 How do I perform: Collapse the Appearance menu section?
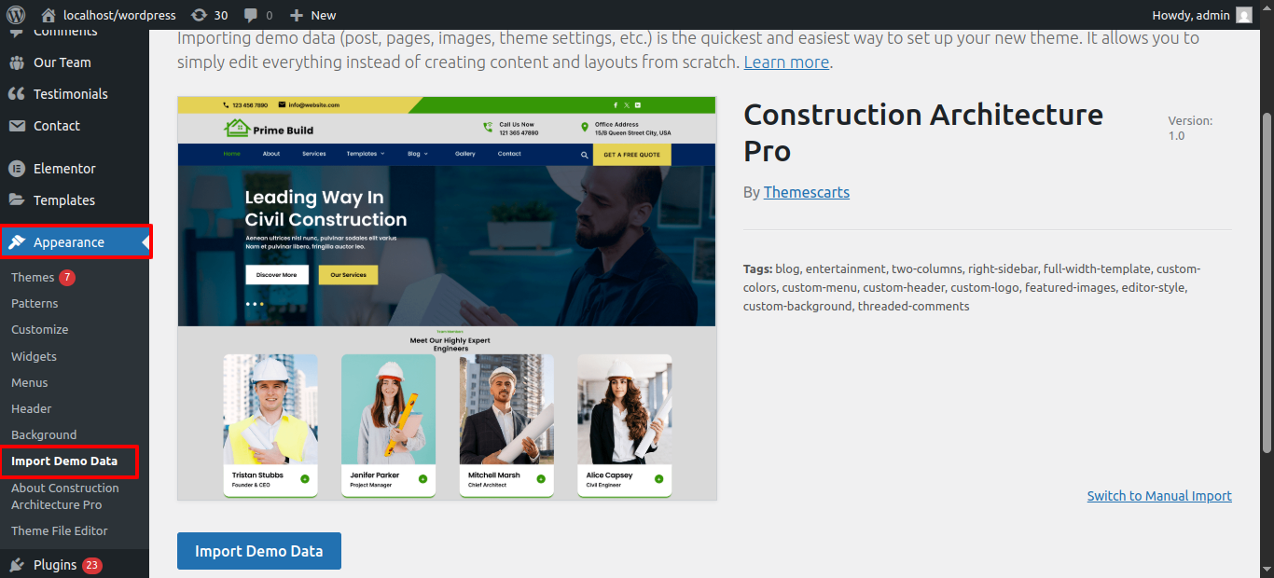69,242
